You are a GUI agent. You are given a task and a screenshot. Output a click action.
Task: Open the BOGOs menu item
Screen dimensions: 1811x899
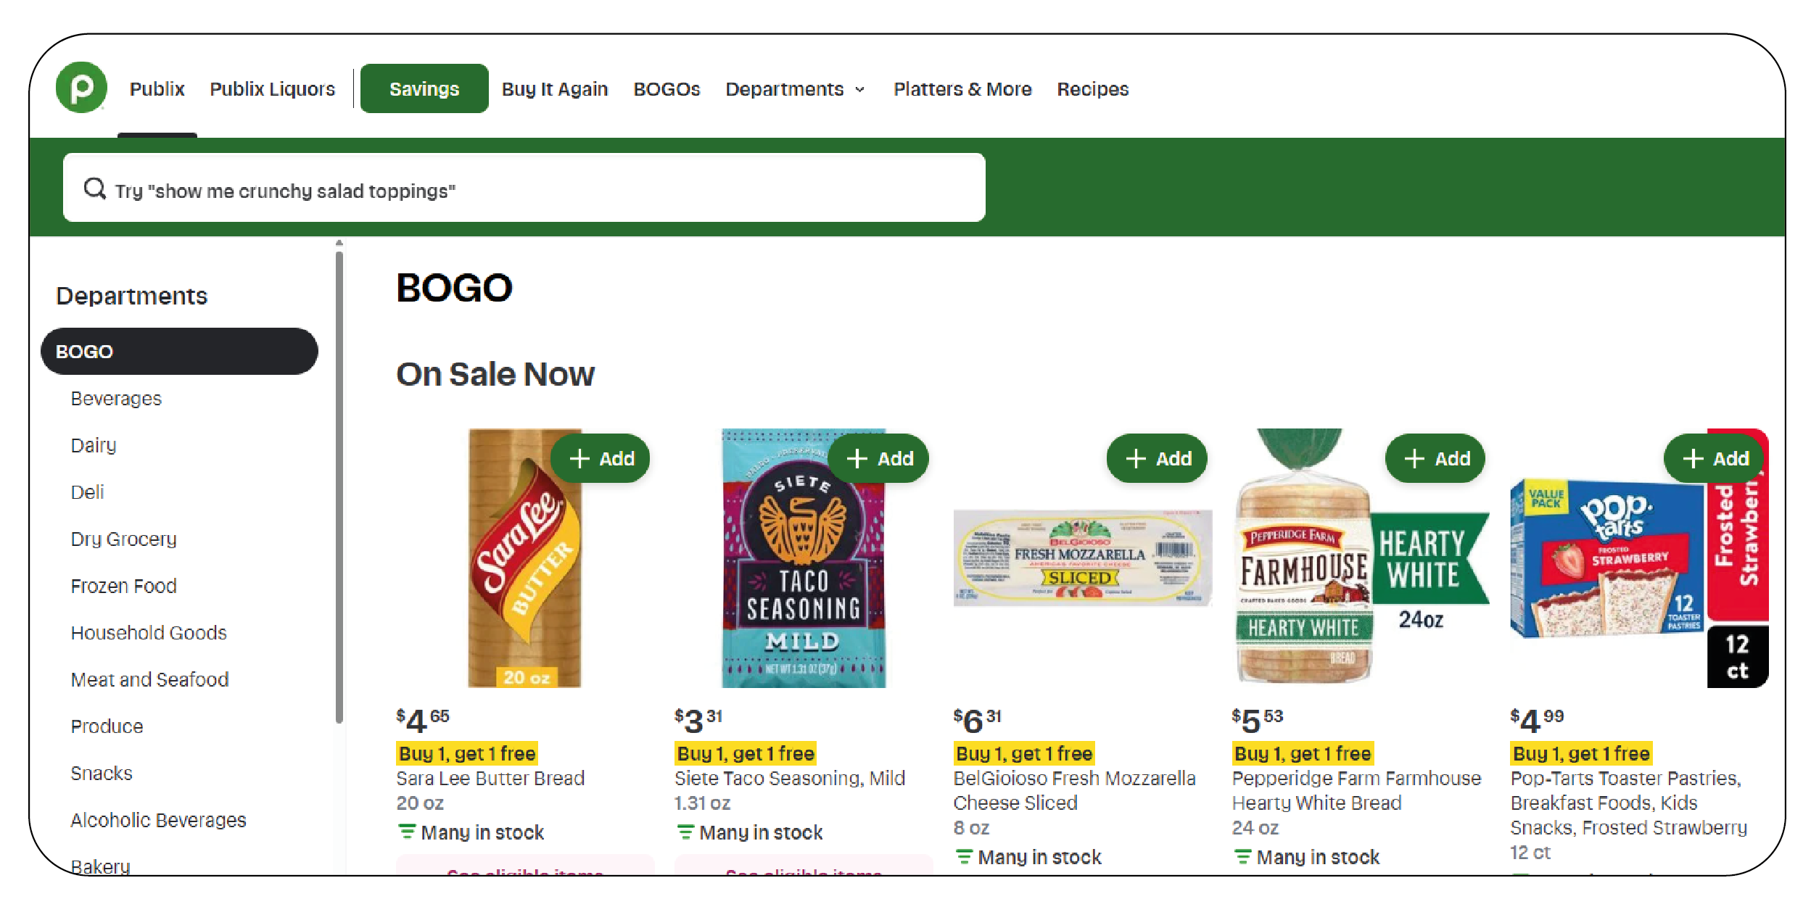(x=666, y=88)
